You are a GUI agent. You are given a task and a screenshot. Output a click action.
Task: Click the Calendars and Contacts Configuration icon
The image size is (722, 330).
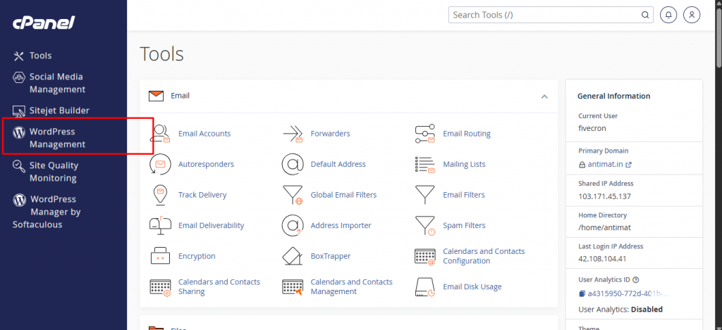[425, 256]
